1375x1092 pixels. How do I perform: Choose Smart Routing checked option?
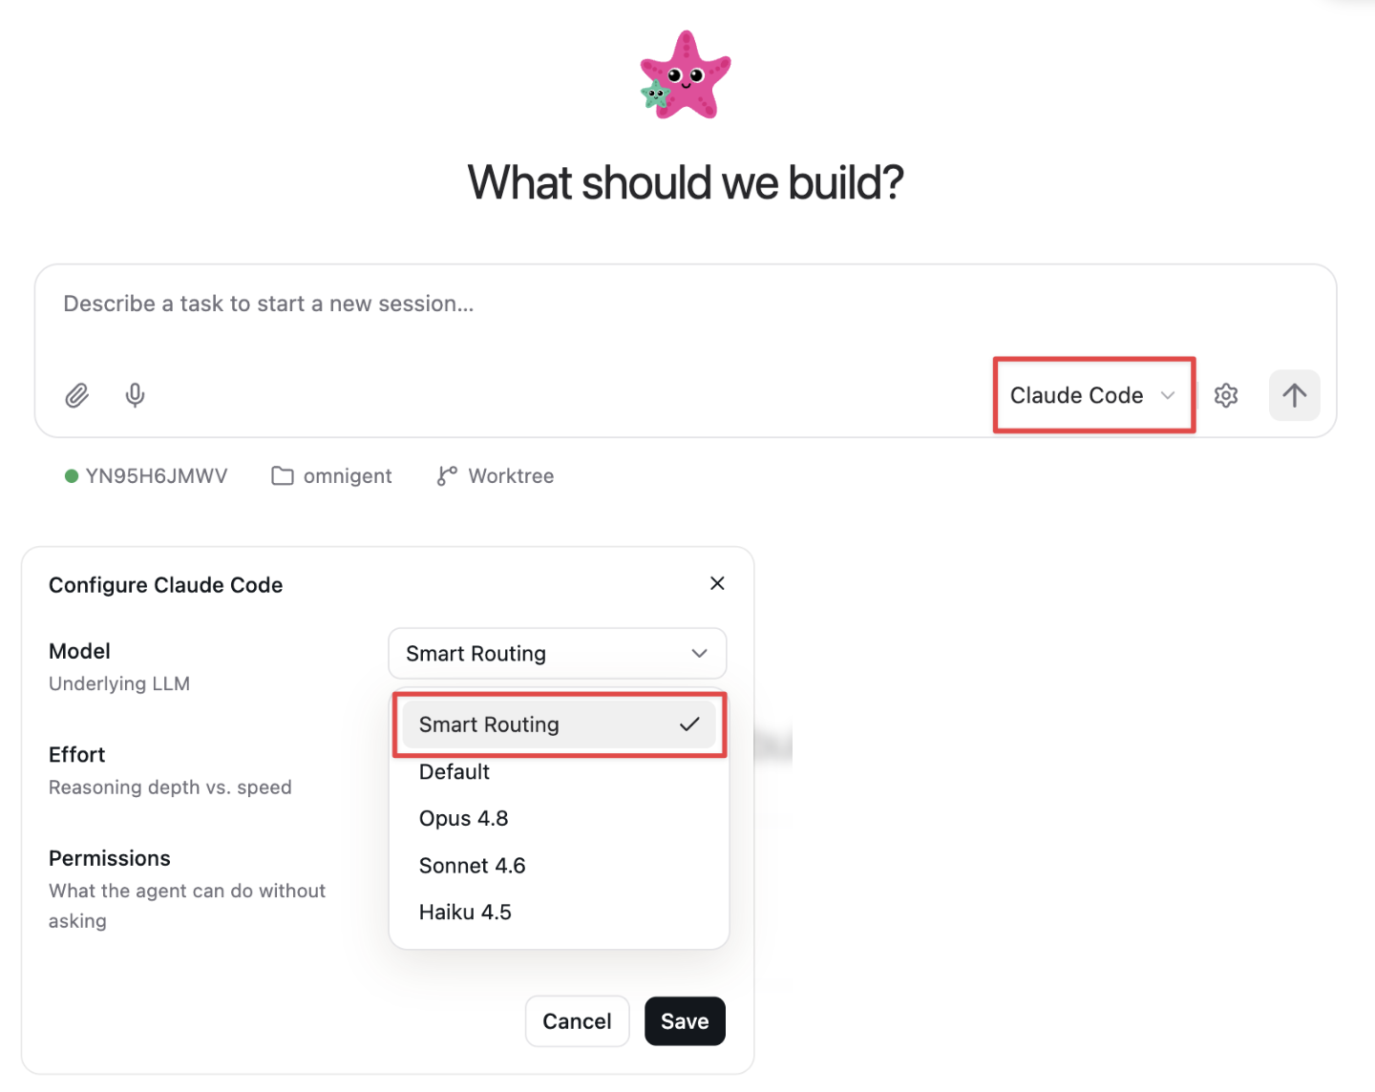(560, 724)
